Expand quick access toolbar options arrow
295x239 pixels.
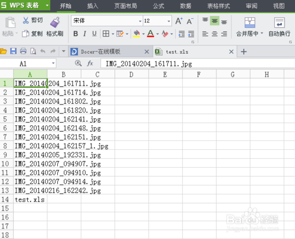pos(63,51)
